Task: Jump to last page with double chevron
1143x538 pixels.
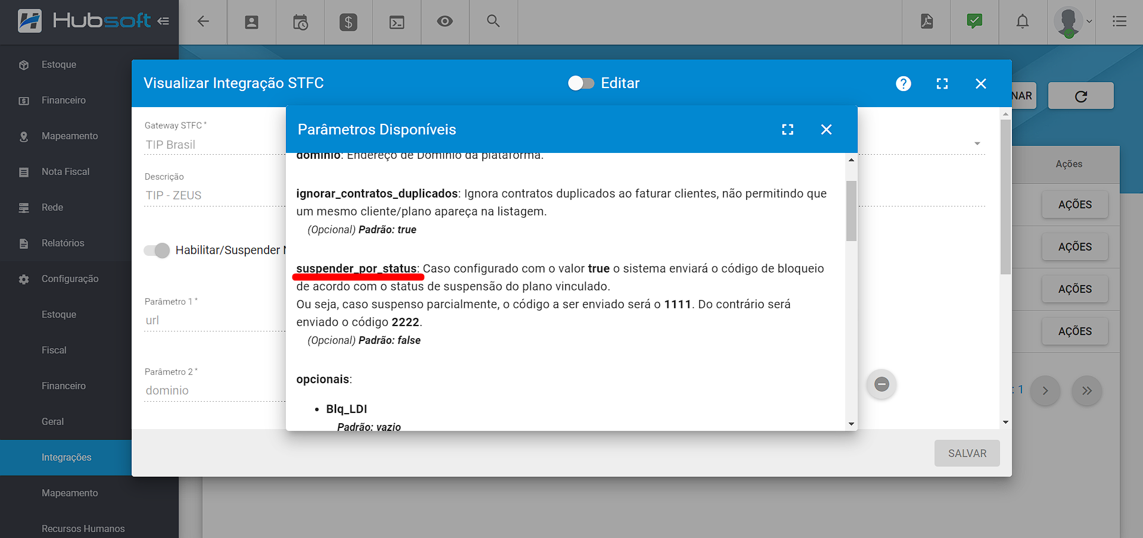Action: (1087, 391)
